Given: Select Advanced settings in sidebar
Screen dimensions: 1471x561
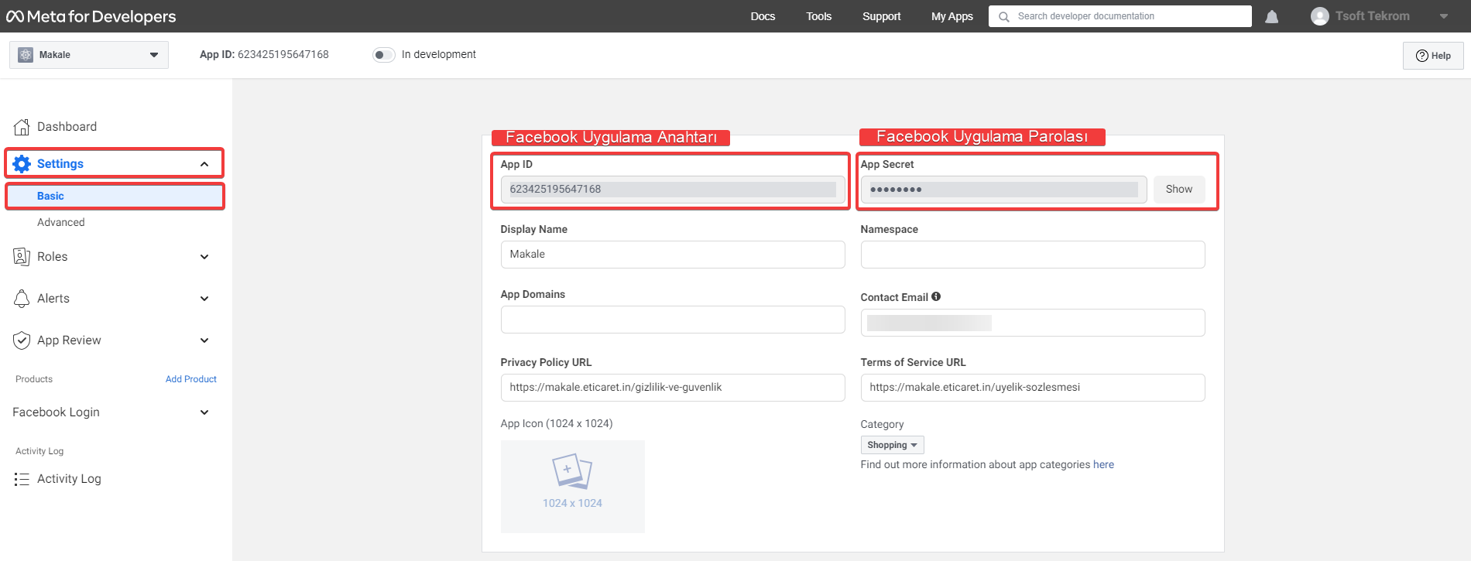Looking at the screenshot, I should pyautogui.click(x=61, y=222).
